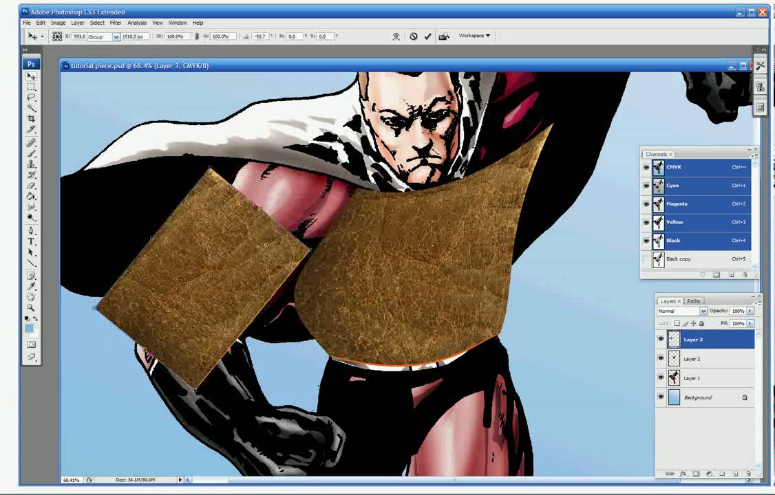
Task: Select the Zoom tool
Action: point(31,307)
